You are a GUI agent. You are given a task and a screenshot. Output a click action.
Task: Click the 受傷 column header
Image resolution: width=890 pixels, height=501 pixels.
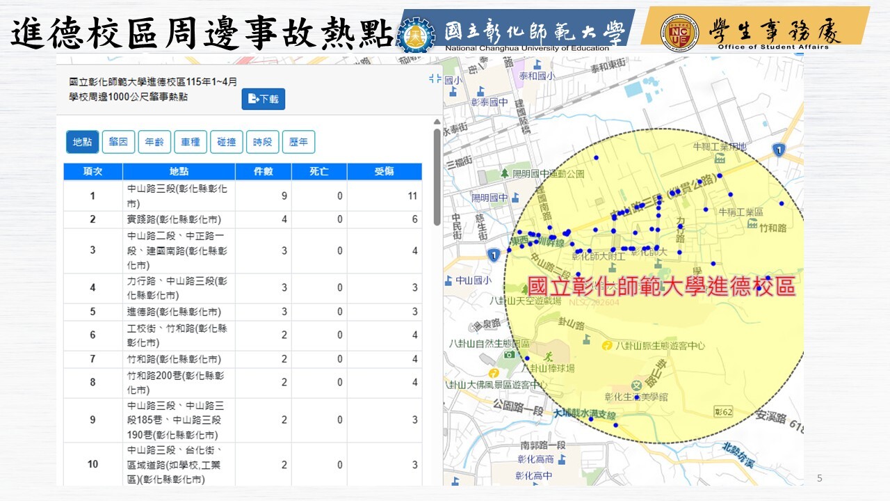click(385, 172)
